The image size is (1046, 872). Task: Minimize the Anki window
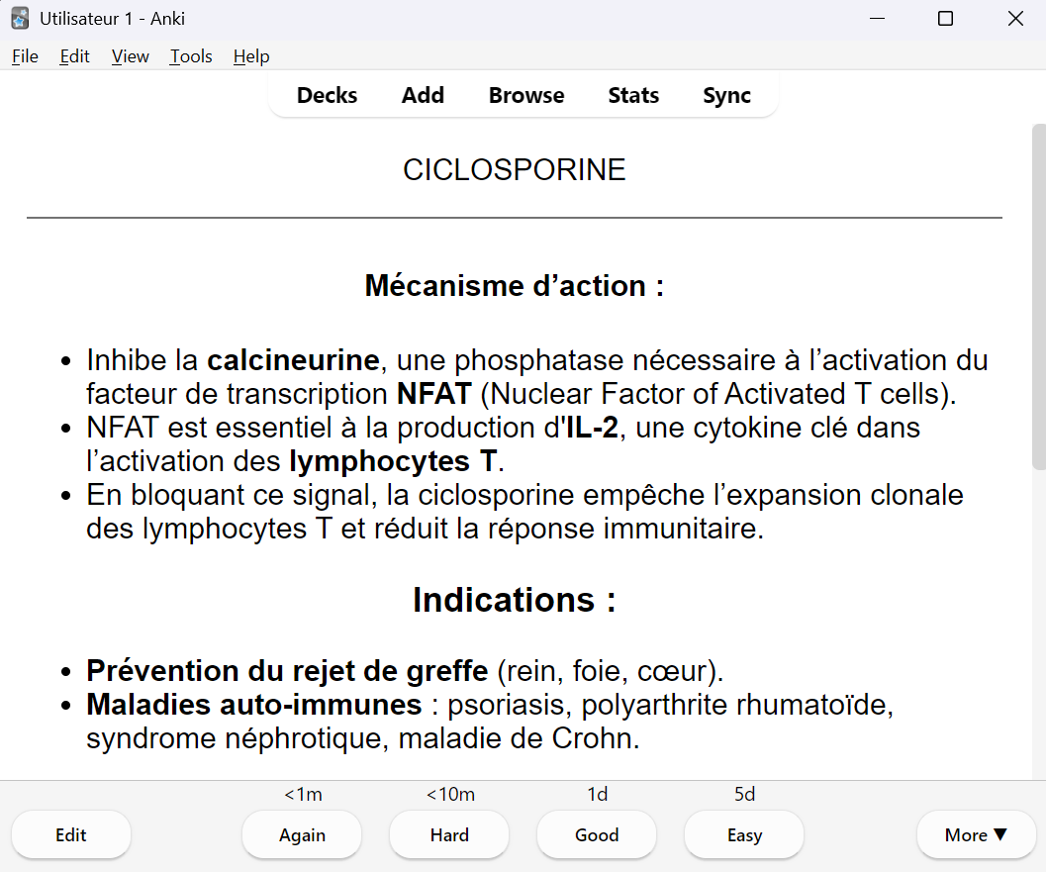[876, 19]
